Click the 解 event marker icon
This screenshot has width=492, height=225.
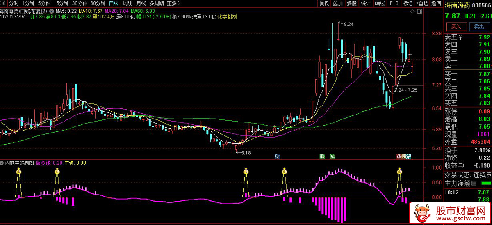click(x=409, y=156)
